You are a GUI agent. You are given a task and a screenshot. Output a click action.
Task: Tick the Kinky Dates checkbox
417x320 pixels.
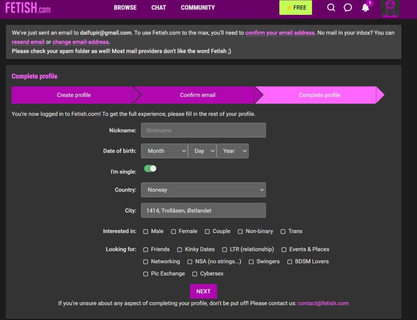179,249
